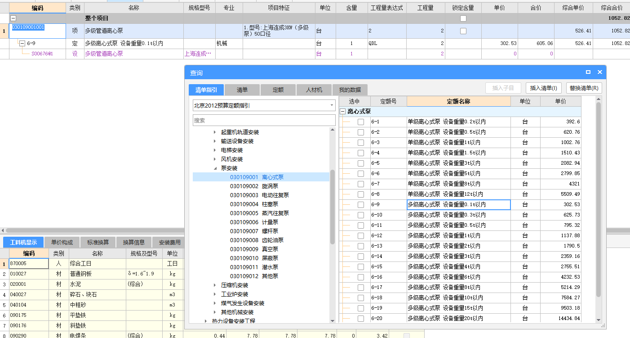Viewport: 630px width, 338px height.
Task: Click the 普通钢板 material row
Action: 97,274
